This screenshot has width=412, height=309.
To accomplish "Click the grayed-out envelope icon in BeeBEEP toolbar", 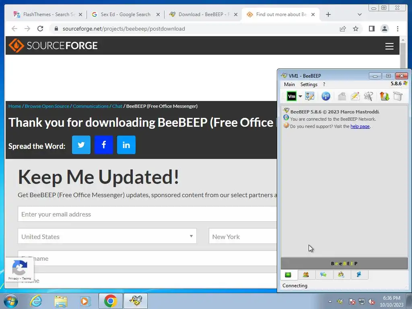I will click(342, 96).
